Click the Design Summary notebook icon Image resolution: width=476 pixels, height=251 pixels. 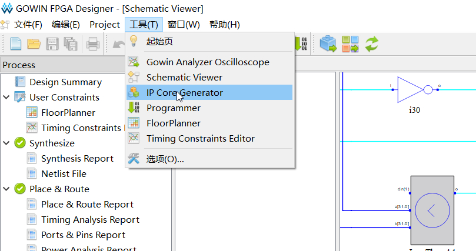point(20,82)
